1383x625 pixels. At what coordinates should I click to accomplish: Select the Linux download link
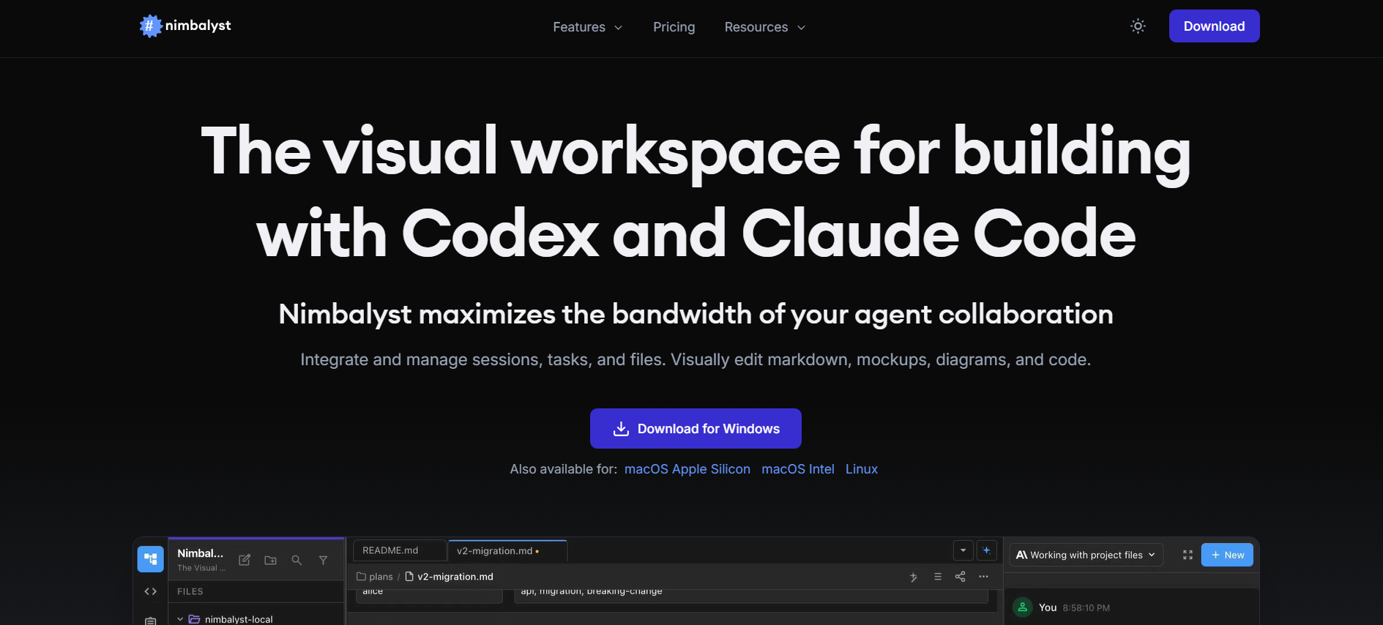(x=861, y=469)
